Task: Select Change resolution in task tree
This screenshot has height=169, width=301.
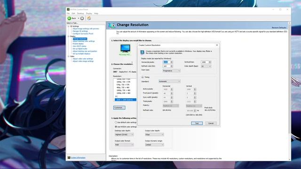Action: [79, 38]
